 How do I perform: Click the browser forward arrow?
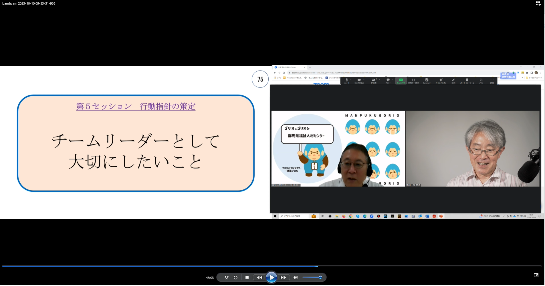click(x=280, y=73)
